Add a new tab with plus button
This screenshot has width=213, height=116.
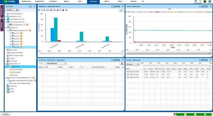(143, 2)
